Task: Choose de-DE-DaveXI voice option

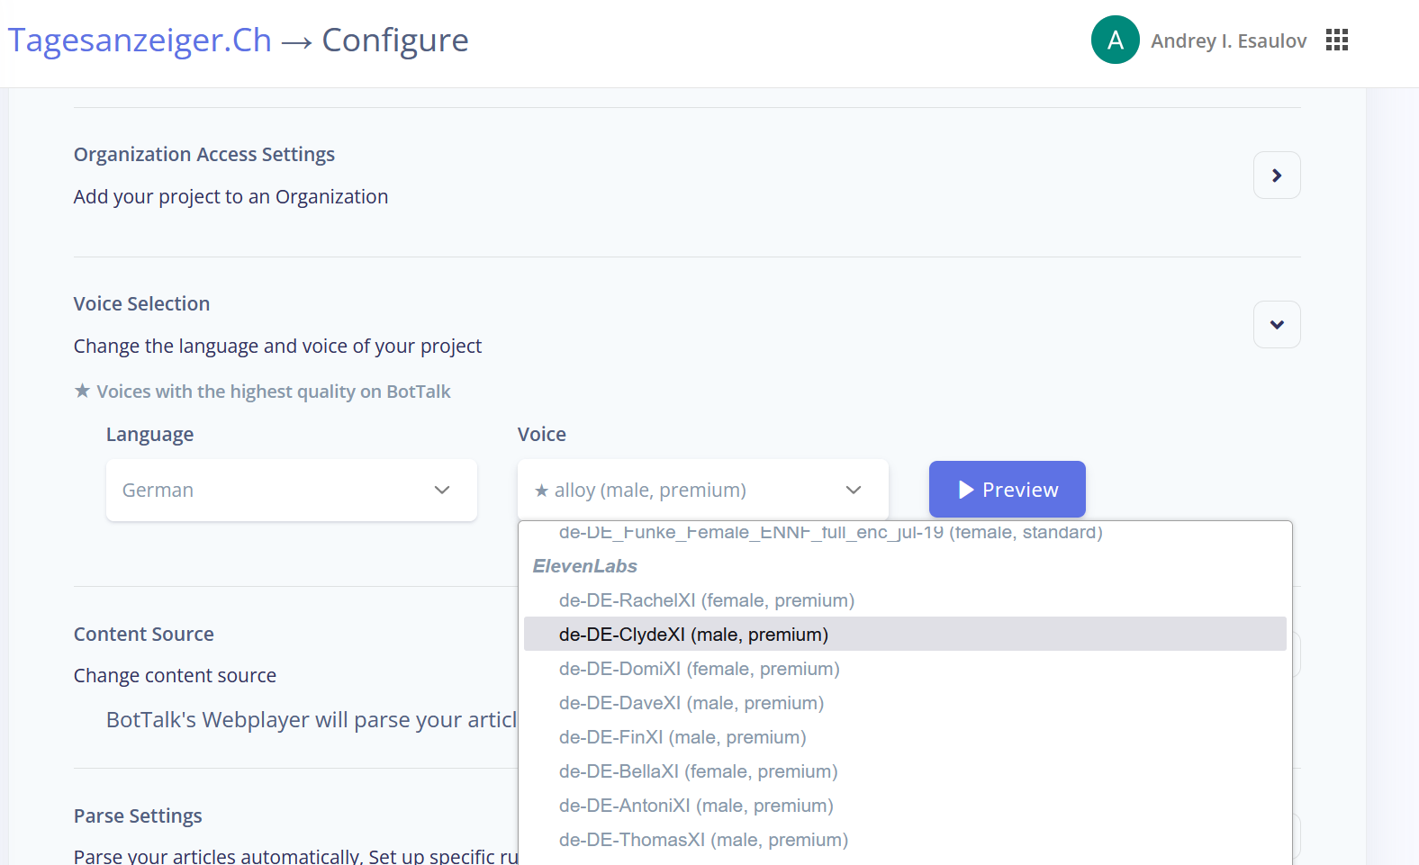Action: pos(691,703)
